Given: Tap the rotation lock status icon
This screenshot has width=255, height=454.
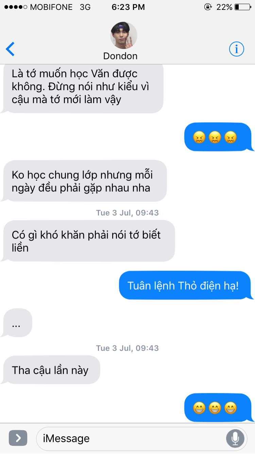Looking at the screenshot, I should click(x=208, y=7).
